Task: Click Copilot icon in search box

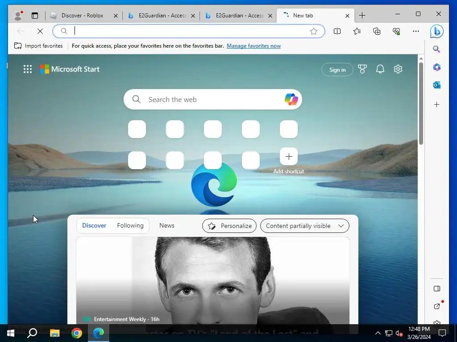Action: click(x=291, y=99)
